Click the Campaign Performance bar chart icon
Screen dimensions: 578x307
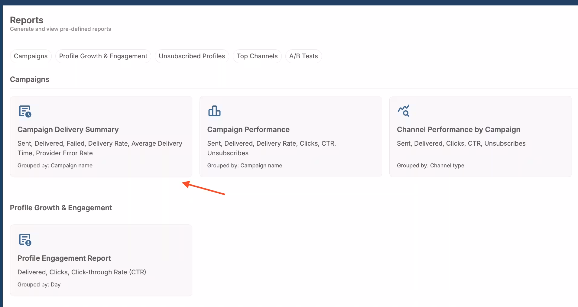215,111
